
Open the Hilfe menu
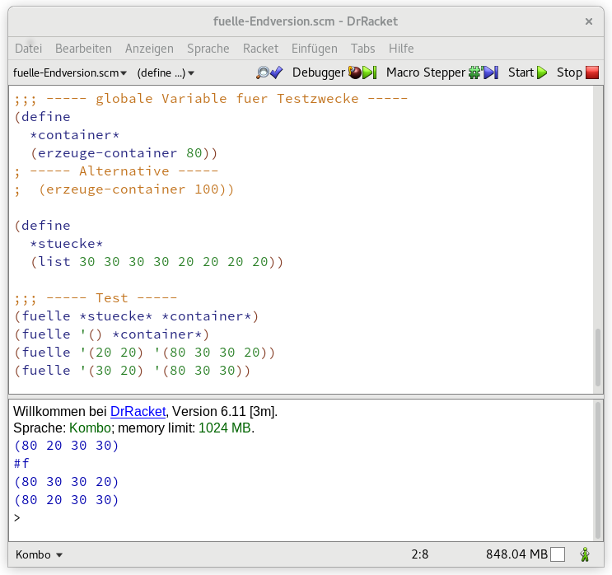click(401, 49)
